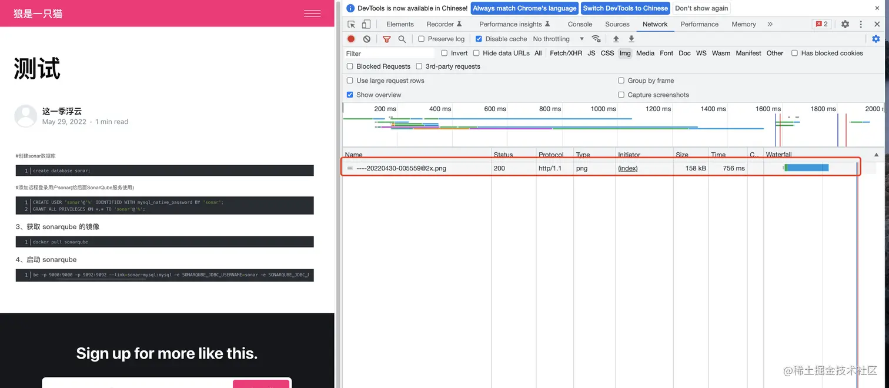Filter requests by JS

pos(591,53)
